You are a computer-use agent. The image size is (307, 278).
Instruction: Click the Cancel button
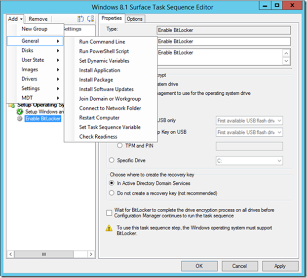[x=240, y=266]
